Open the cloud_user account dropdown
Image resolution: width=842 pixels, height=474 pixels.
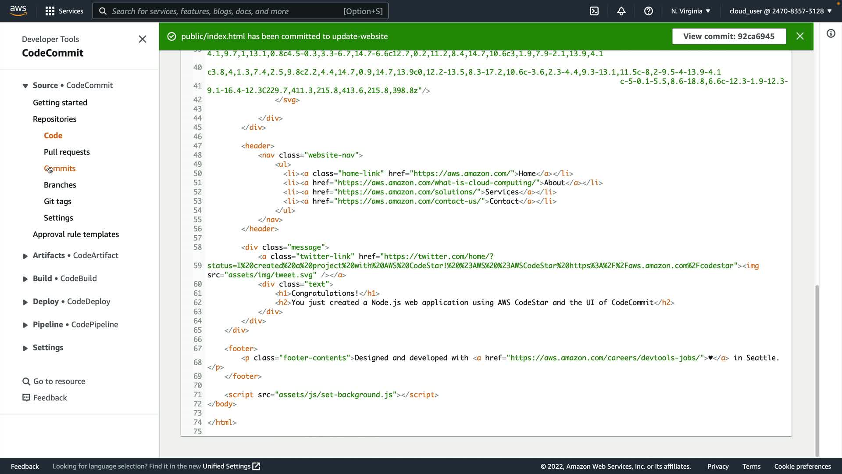[780, 11]
